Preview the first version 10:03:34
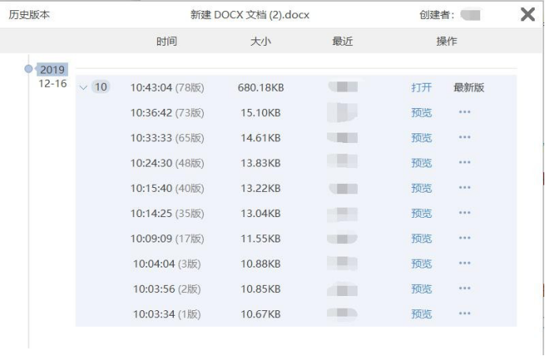The height and width of the screenshot is (356, 545). coord(422,314)
